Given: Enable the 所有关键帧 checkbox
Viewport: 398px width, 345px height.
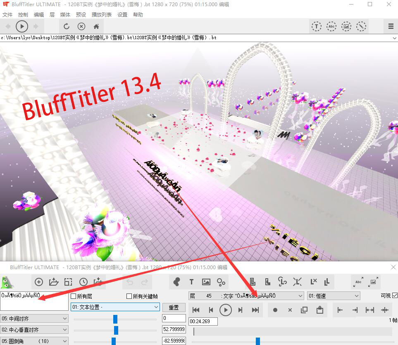Looking at the screenshot, I should (129, 296).
